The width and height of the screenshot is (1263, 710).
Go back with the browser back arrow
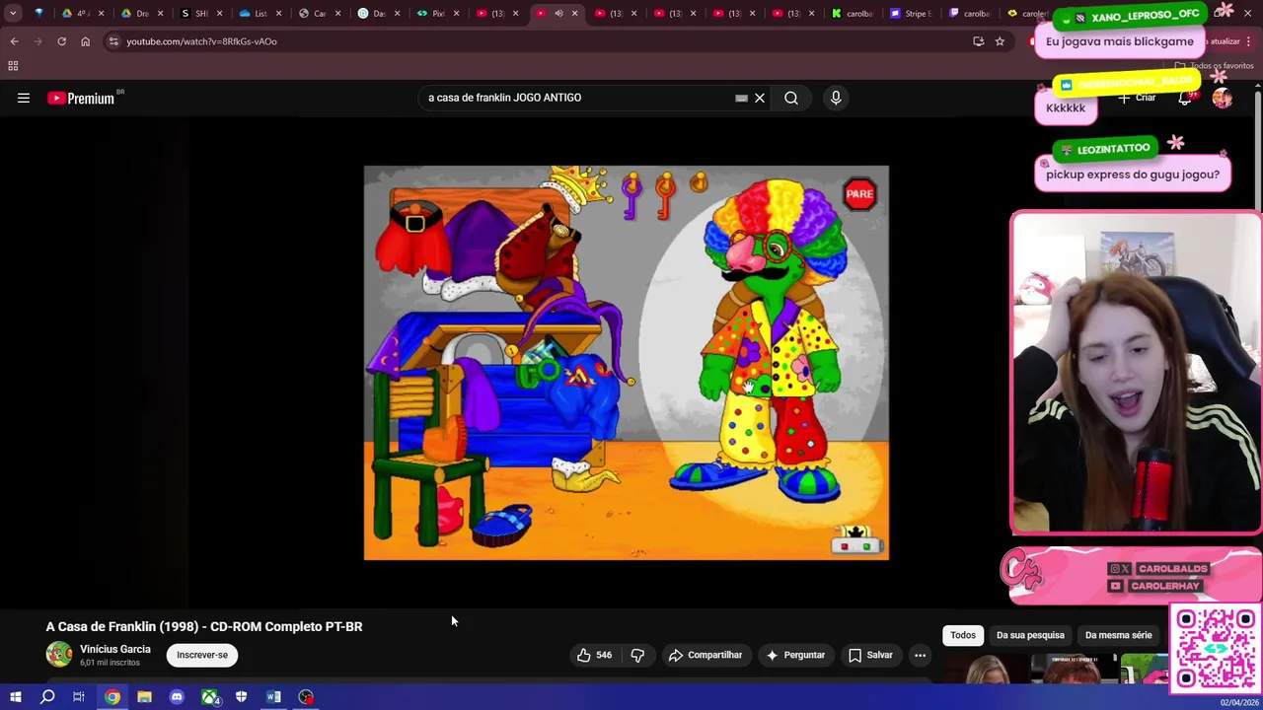15,41
